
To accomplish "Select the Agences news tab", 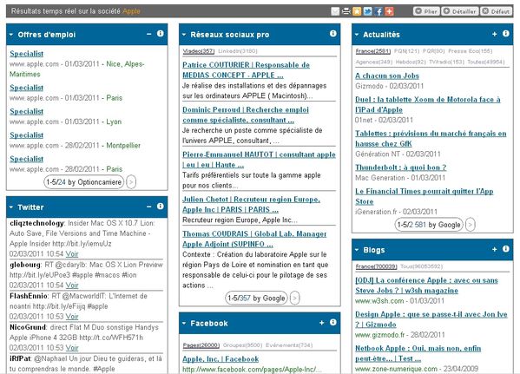I will point(374,62).
